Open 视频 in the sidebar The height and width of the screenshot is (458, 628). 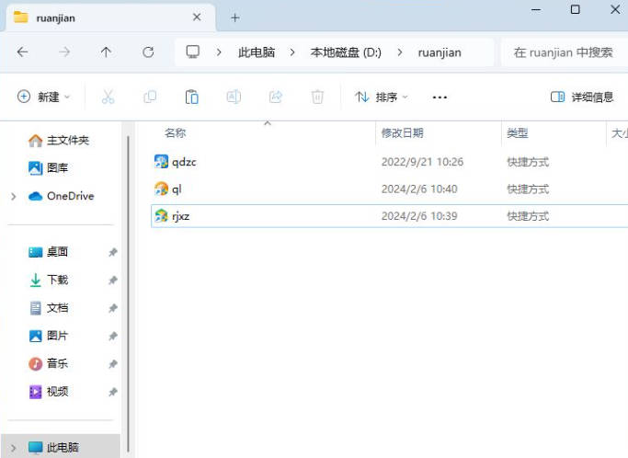[48, 392]
